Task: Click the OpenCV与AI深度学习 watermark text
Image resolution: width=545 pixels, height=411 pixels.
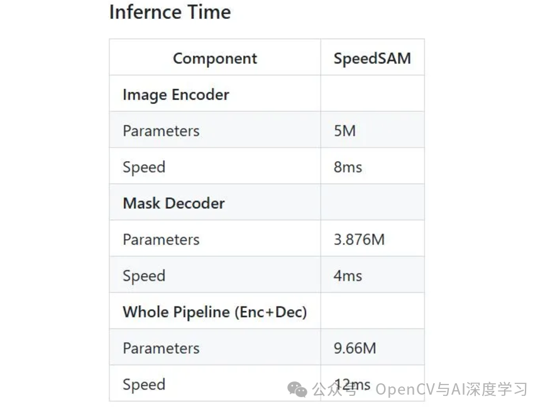Action: pyautogui.click(x=451, y=390)
